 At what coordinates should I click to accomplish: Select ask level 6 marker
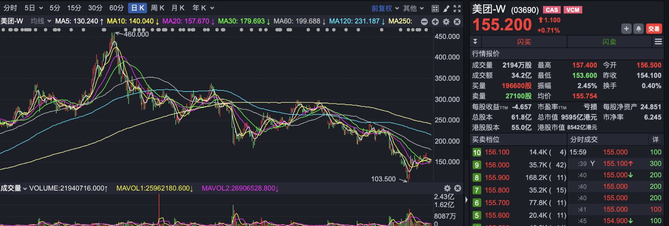click(477, 203)
